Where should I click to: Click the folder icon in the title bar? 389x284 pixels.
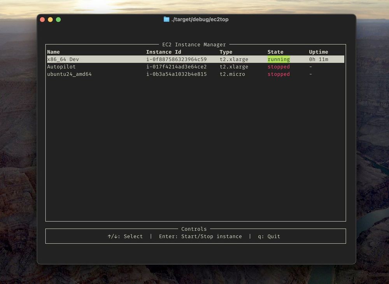pos(166,19)
